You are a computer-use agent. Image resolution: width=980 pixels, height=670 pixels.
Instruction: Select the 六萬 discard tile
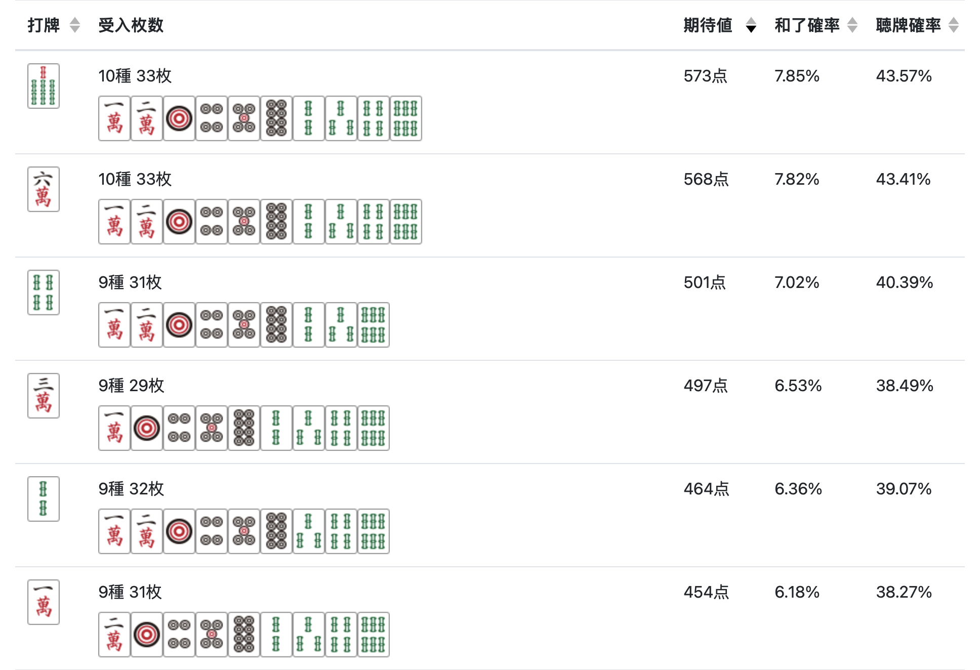[44, 189]
